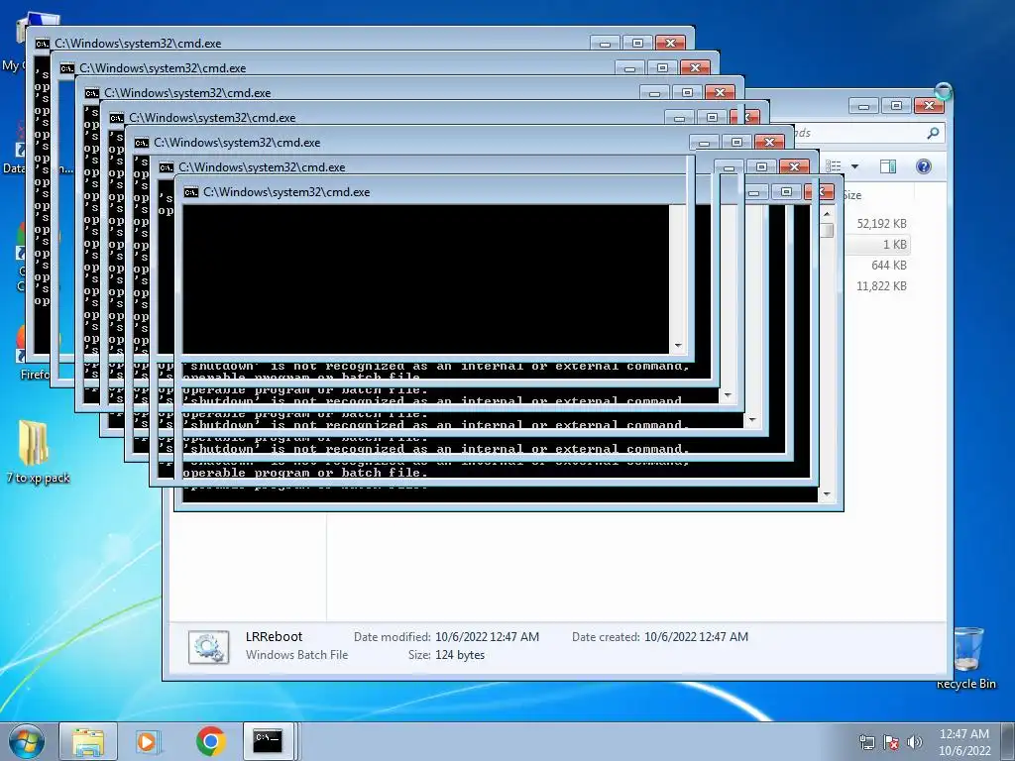Click the 'Windows Batch File' type label

click(296, 655)
